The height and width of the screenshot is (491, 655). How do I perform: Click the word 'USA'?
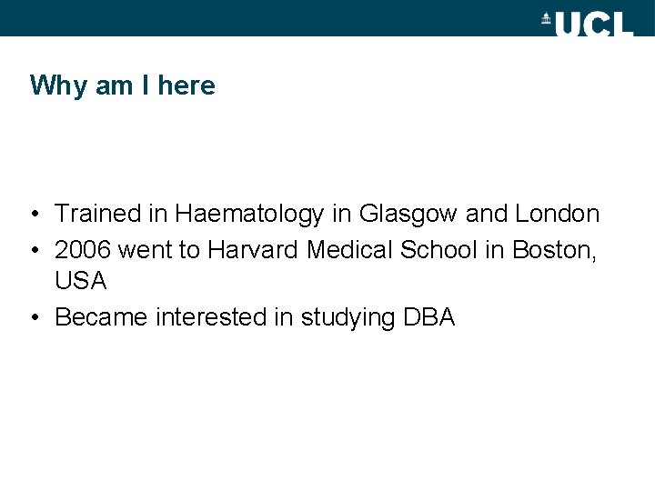pyautogui.click(x=81, y=282)
